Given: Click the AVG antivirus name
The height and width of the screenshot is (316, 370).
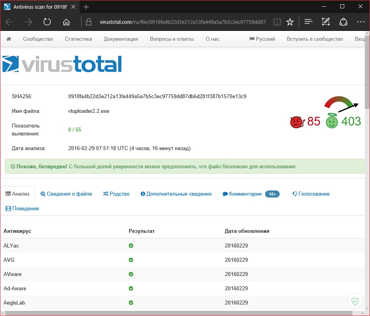Looking at the screenshot, I should pyautogui.click(x=9, y=260).
